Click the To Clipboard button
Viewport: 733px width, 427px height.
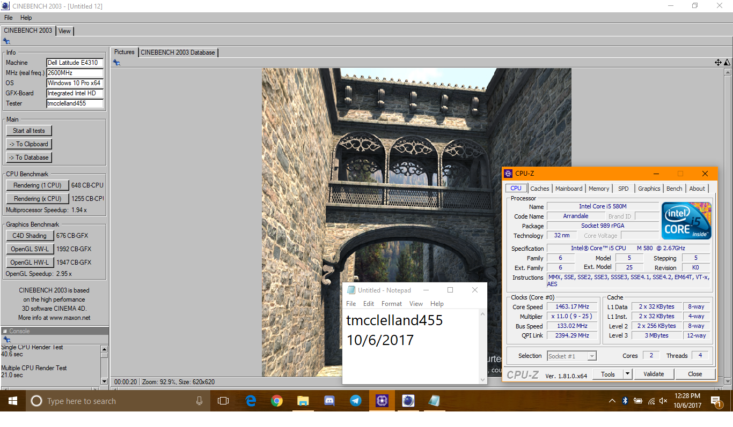[29, 144]
